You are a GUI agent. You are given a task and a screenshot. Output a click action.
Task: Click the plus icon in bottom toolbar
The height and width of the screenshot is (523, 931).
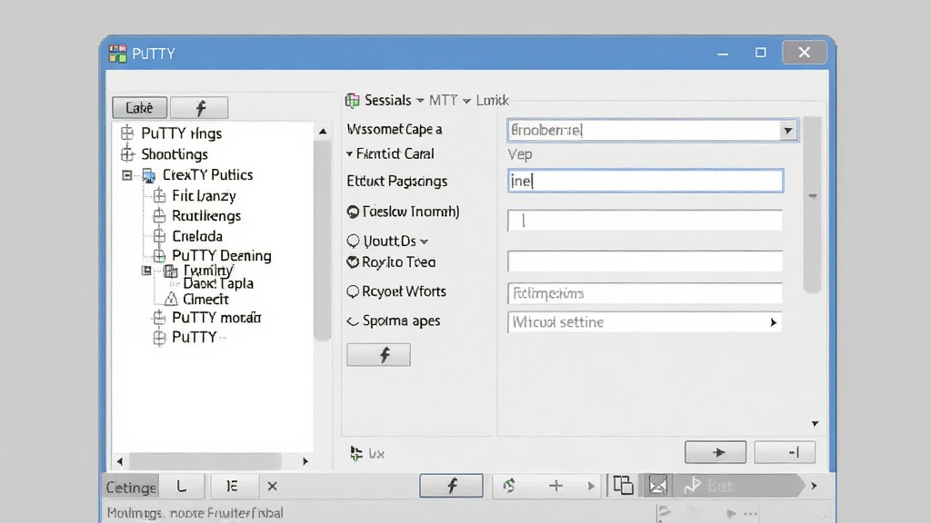pos(556,487)
